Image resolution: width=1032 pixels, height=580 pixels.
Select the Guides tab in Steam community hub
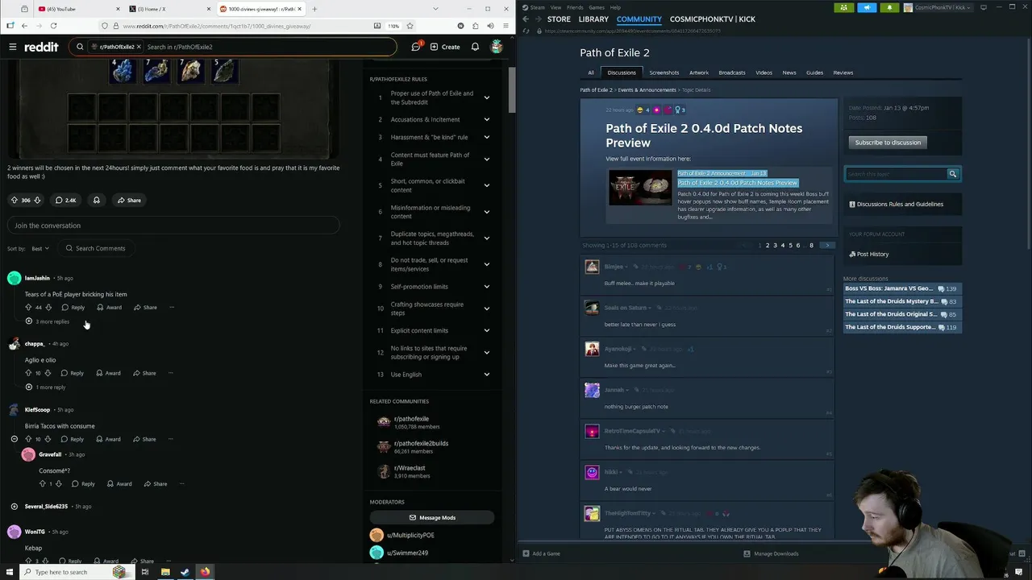(814, 72)
